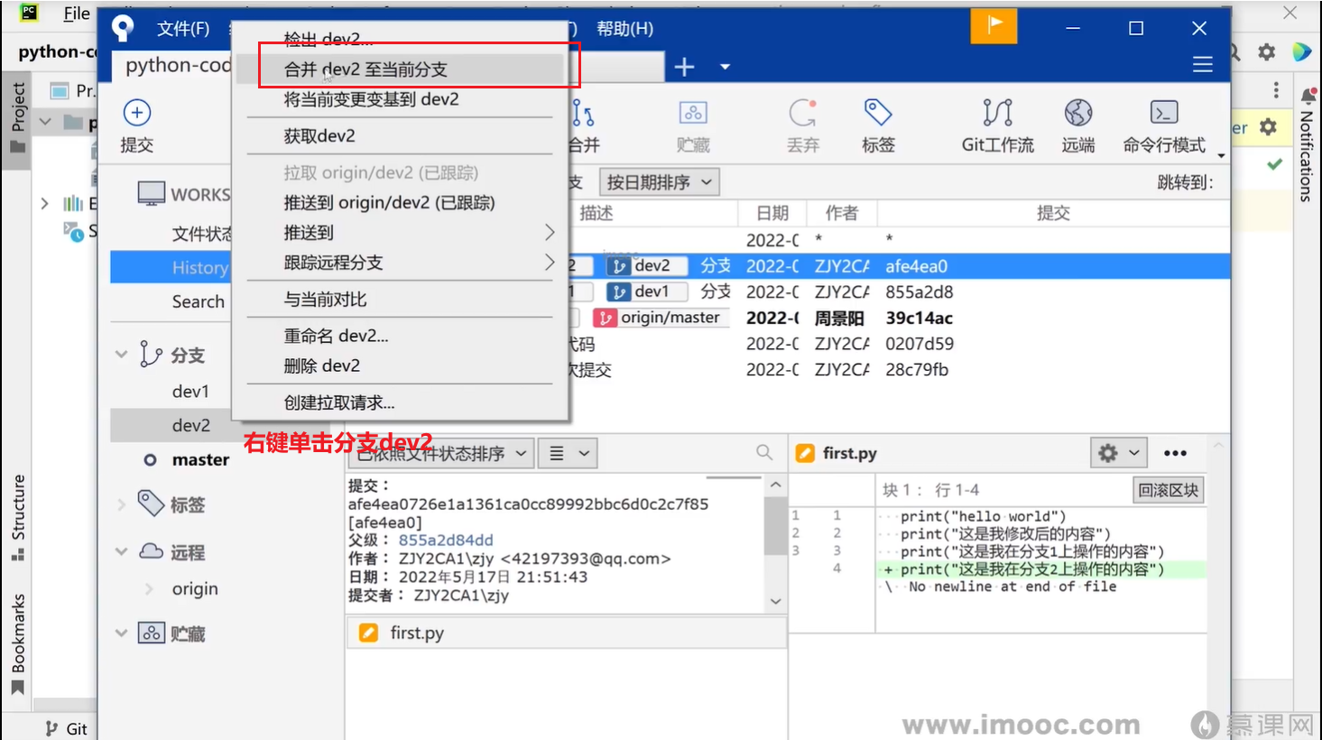Click the first.py file in file list
Image resolution: width=1322 pixels, height=740 pixels.
[566, 633]
